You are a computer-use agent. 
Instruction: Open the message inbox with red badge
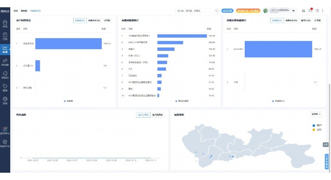tap(310, 10)
